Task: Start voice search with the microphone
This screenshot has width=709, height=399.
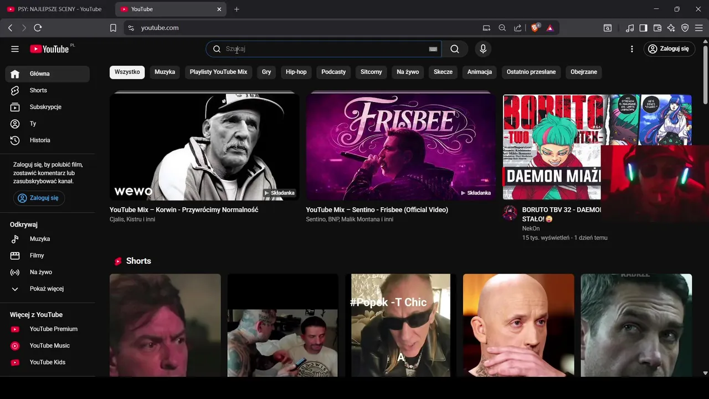Action: pos(483,49)
